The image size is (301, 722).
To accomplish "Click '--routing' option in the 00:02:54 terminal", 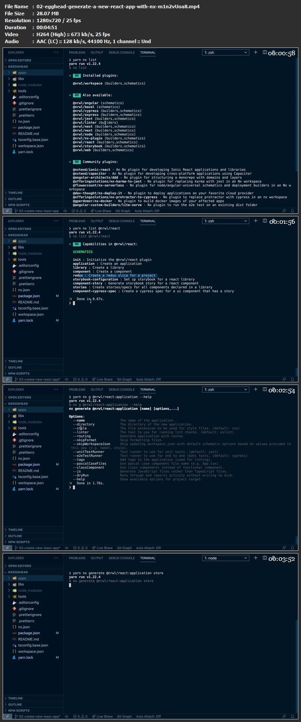I will pos(82,436).
